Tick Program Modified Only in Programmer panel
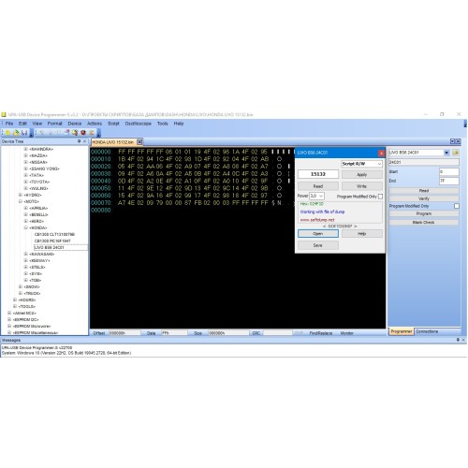 pyautogui.click(x=457, y=206)
